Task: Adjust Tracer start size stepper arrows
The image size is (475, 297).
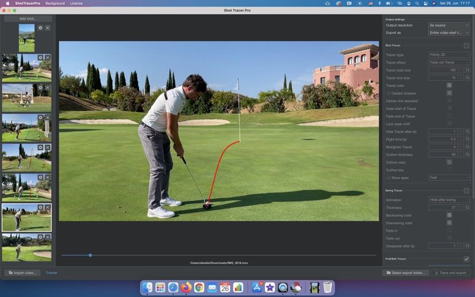Action: (461, 70)
